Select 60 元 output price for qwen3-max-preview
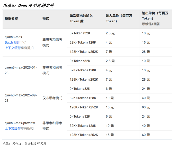This screenshot has height=145, width=176. [x=146, y=135]
